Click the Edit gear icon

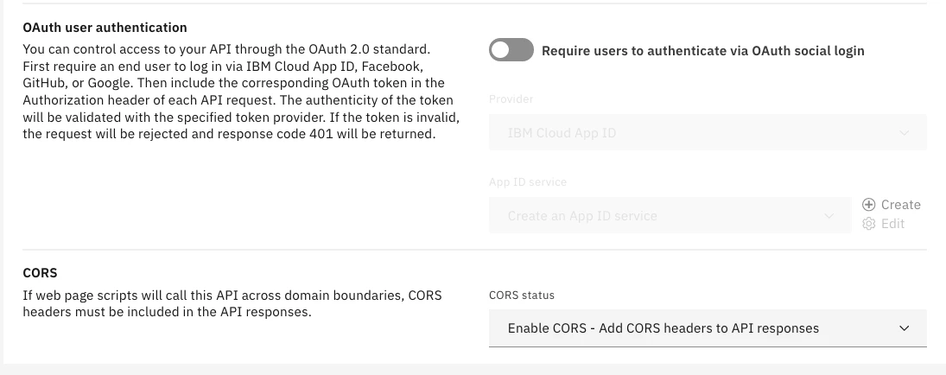[x=869, y=224]
